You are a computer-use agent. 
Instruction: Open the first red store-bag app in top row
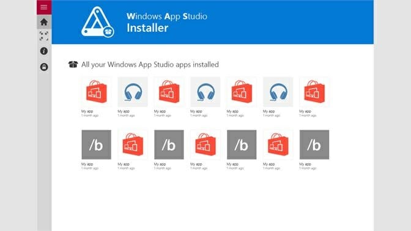tap(97, 92)
